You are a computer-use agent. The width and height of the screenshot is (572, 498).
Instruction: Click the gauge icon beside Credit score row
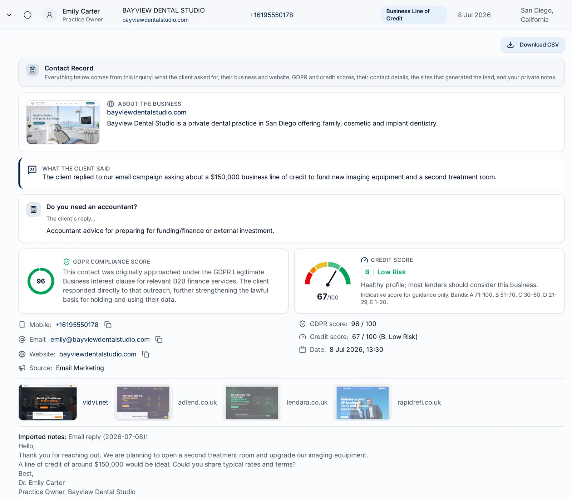point(302,337)
